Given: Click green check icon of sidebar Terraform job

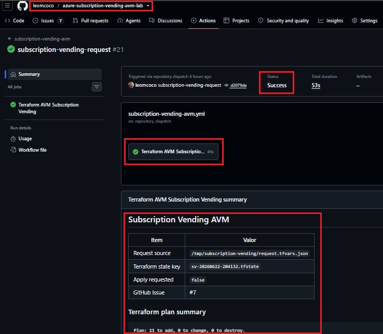Looking at the screenshot, I should point(13,104).
